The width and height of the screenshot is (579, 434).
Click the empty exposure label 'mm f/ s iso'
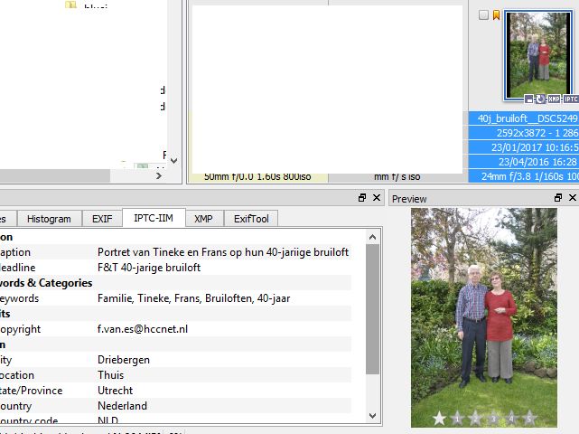(x=397, y=176)
